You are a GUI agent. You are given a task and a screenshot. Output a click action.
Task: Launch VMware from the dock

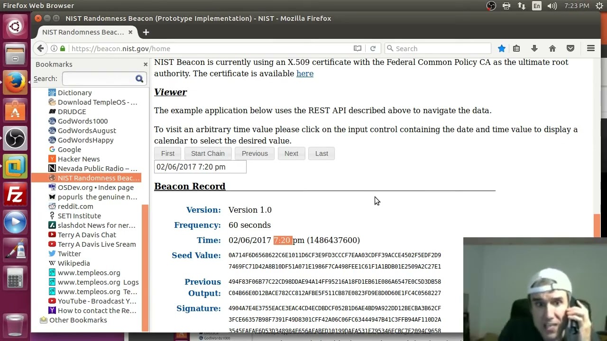[x=15, y=166]
